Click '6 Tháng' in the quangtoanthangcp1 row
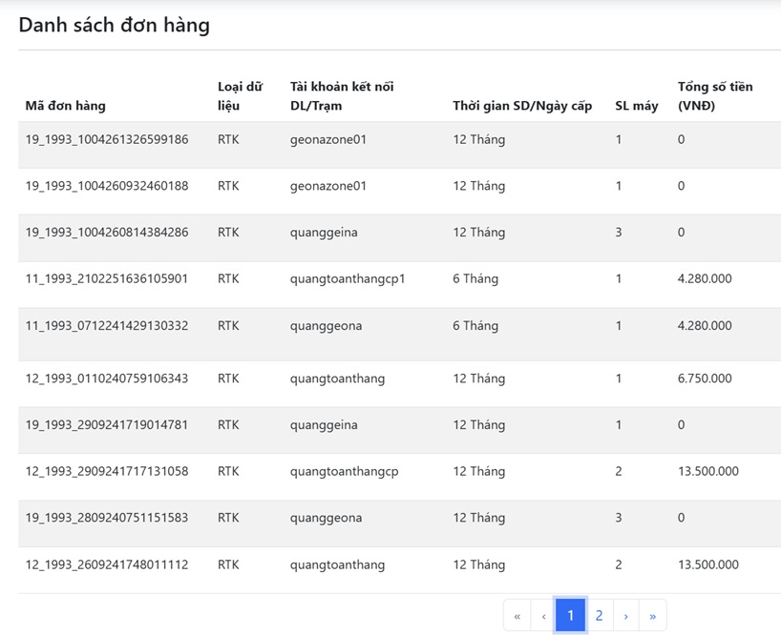 (475, 279)
